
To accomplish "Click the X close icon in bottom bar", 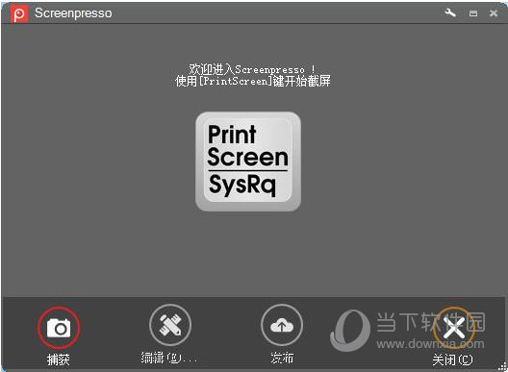I will [454, 328].
